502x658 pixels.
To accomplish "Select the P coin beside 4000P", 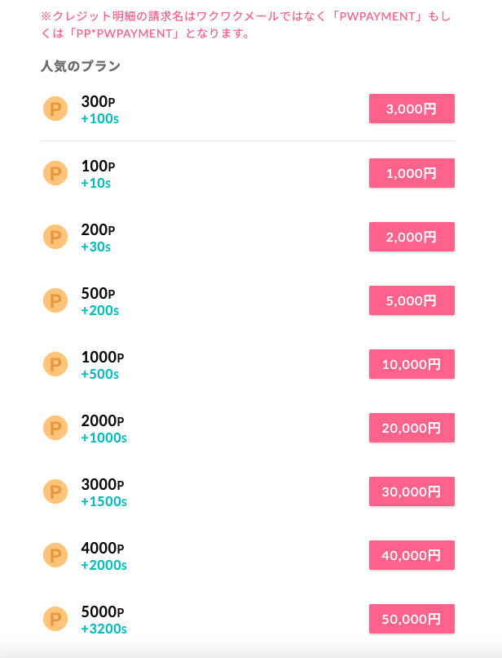I will pyautogui.click(x=55, y=555).
